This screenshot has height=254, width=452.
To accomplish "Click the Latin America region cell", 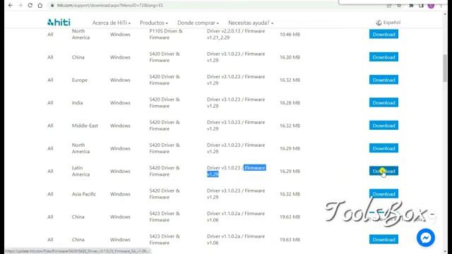I will pyautogui.click(x=81, y=171).
